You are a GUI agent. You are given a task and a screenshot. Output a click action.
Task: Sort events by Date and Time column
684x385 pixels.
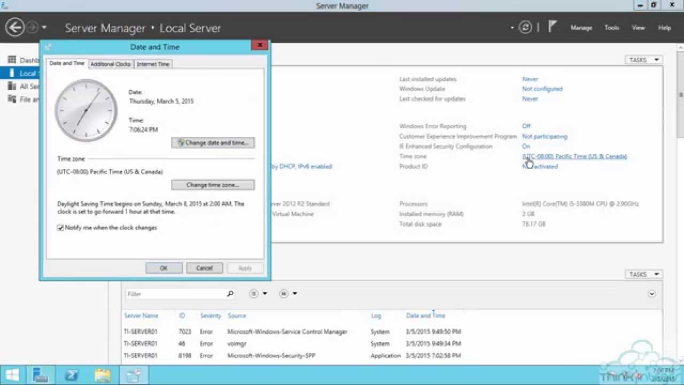pos(425,316)
